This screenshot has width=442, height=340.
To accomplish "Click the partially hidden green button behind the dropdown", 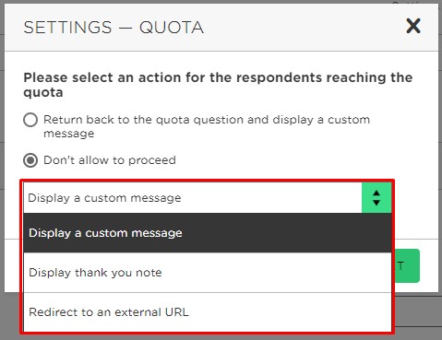I will click(x=407, y=265).
